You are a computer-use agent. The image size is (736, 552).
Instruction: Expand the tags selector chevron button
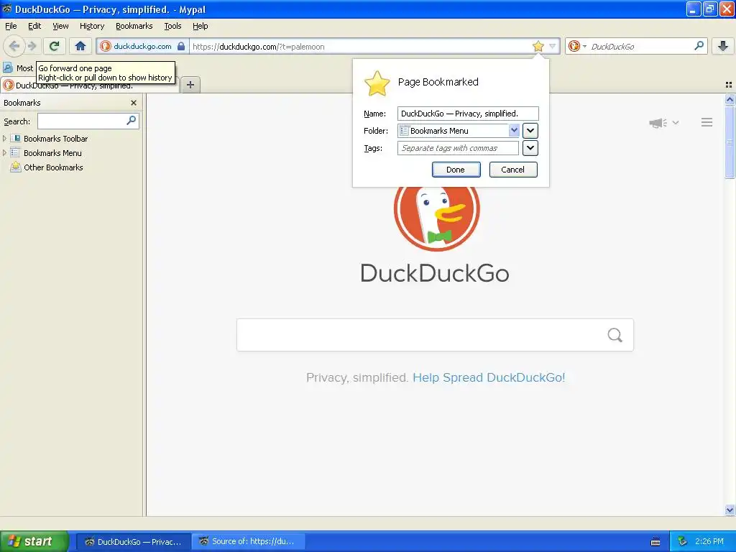(x=530, y=148)
